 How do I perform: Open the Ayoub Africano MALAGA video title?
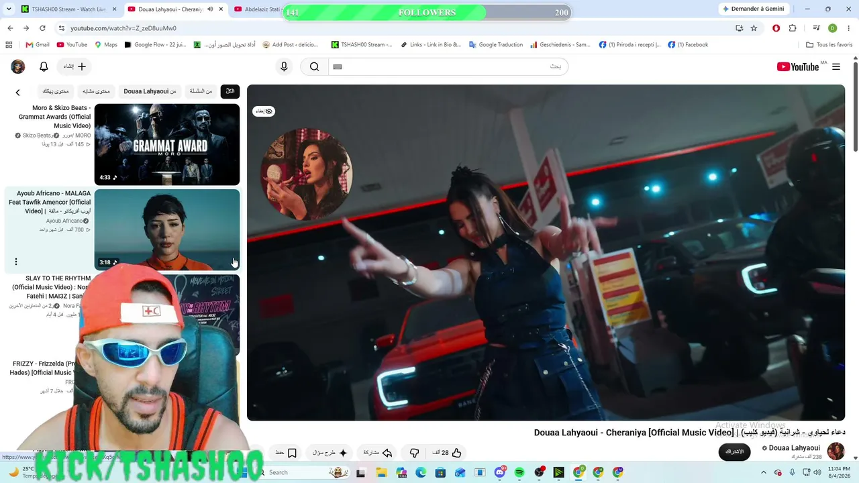[x=49, y=202]
